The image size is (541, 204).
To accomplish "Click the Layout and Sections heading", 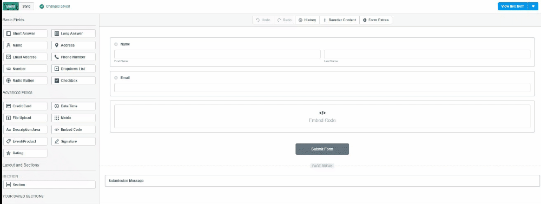I will (x=21, y=165).
